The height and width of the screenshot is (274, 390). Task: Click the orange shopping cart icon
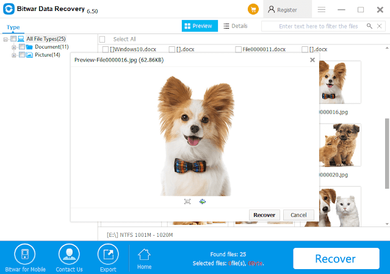click(253, 10)
